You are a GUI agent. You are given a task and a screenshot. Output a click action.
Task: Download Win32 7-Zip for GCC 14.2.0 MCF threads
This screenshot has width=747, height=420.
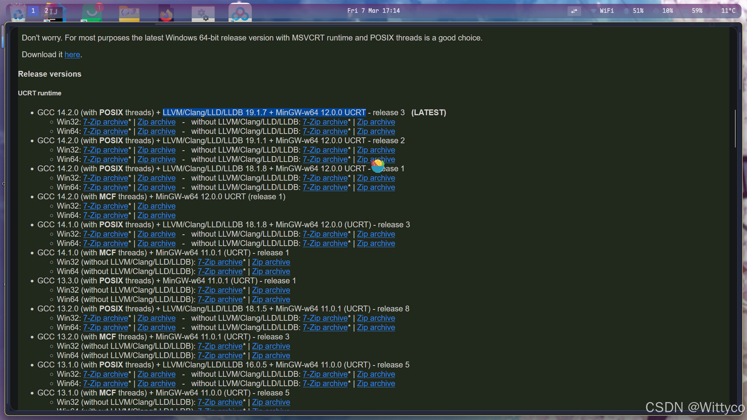(105, 206)
